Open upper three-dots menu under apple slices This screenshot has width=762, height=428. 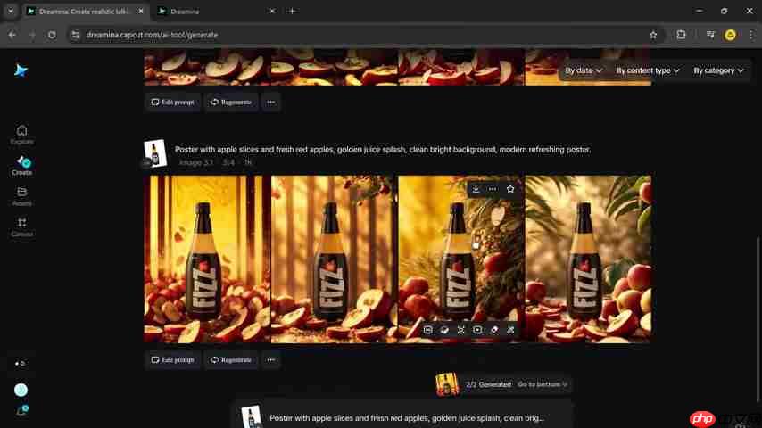click(x=270, y=102)
